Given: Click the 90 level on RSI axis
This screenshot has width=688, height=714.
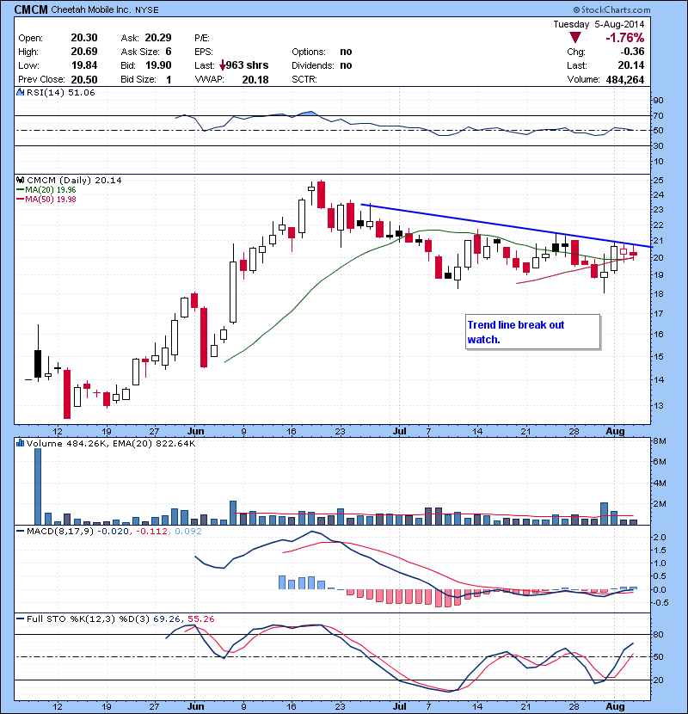Looking at the screenshot, I should click(659, 101).
